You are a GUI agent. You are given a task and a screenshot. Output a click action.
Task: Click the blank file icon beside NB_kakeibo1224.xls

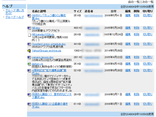[29, 35]
